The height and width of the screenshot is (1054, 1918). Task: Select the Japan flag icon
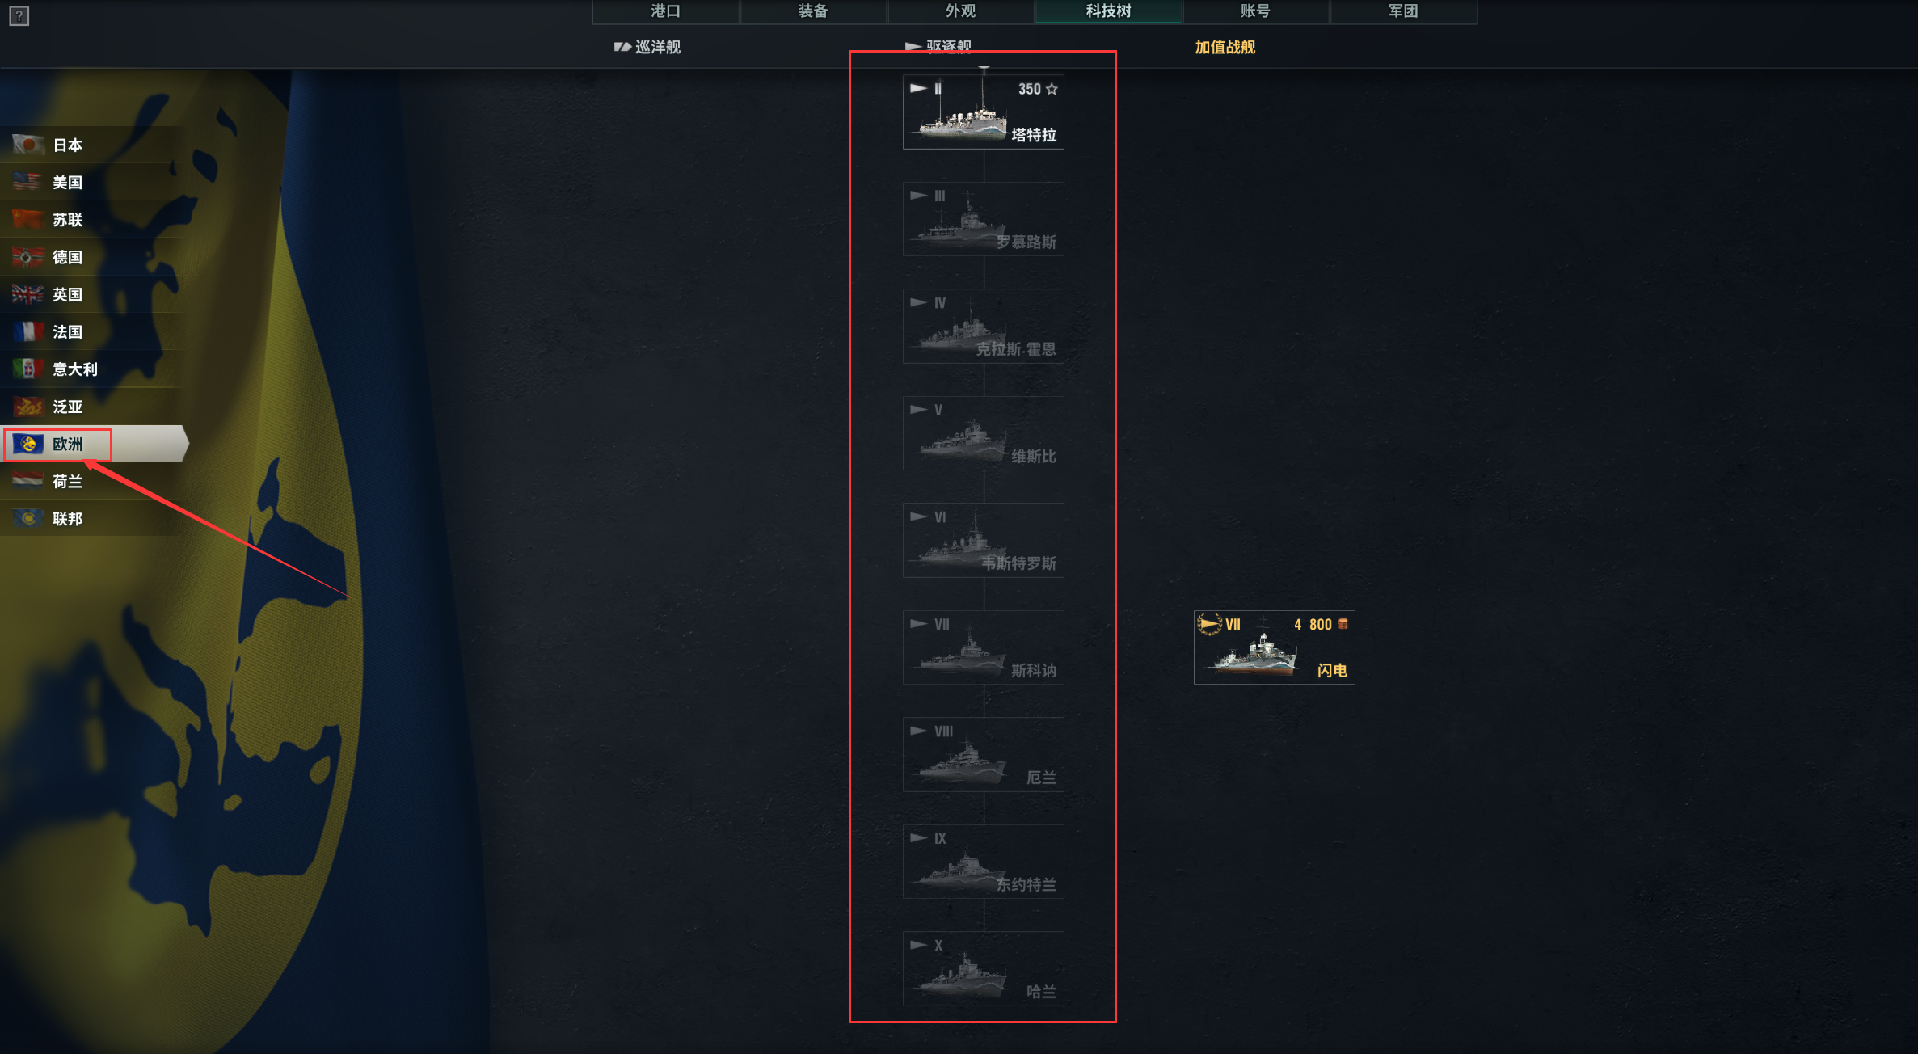click(28, 145)
